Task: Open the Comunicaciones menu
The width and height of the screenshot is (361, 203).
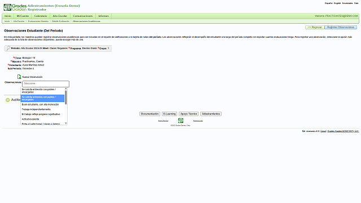Action: click(83, 16)
